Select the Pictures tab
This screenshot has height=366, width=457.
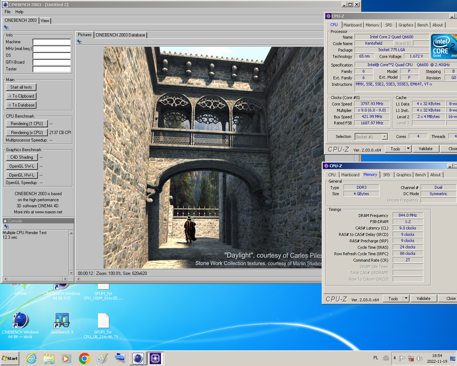coord(85,35)
